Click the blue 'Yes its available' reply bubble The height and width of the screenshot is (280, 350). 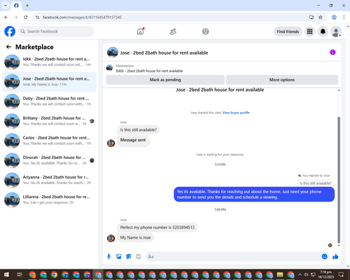tap(254, 195)
